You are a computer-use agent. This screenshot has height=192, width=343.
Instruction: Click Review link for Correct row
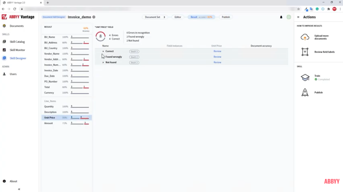217,51
